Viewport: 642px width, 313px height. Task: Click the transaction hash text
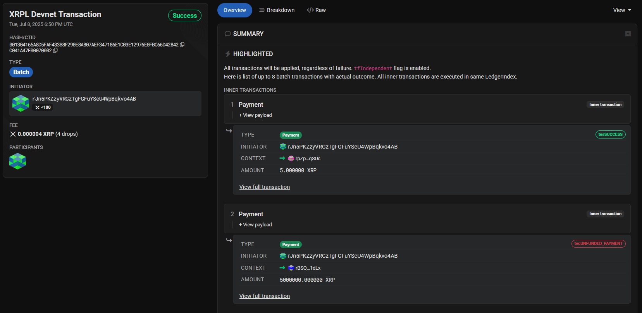[94, 45]
